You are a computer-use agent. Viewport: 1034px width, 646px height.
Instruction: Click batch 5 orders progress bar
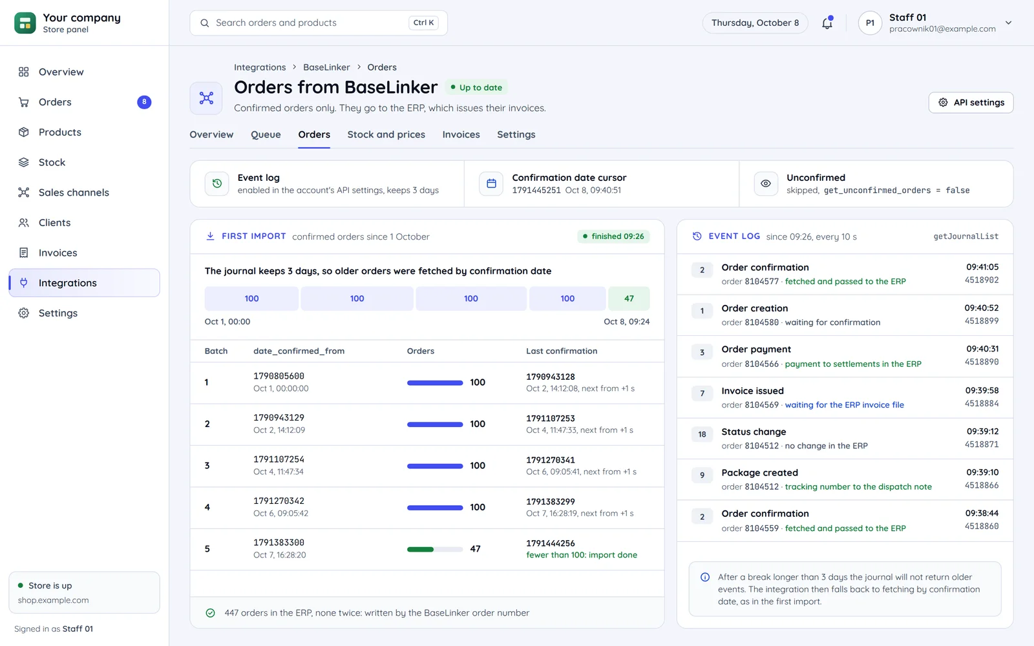[x=435, y=549]
